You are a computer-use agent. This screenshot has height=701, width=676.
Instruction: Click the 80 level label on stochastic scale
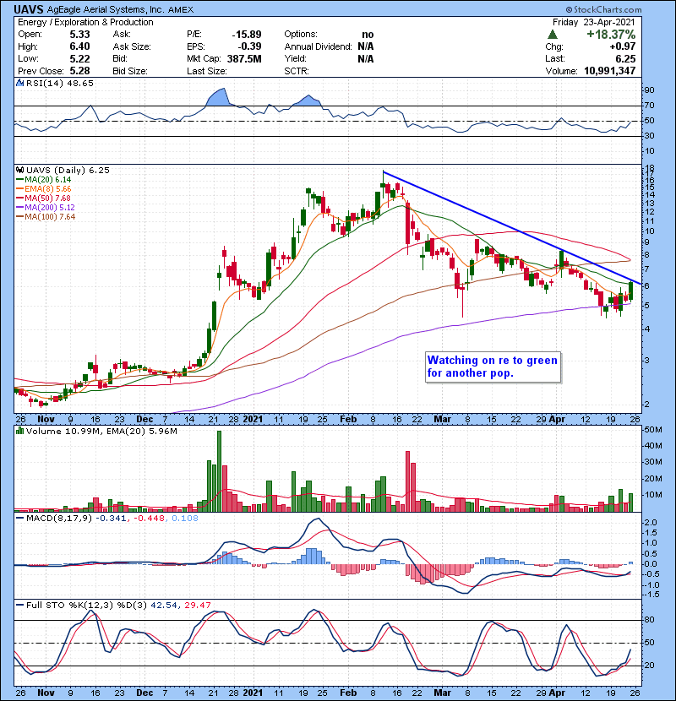coord(649,620)
